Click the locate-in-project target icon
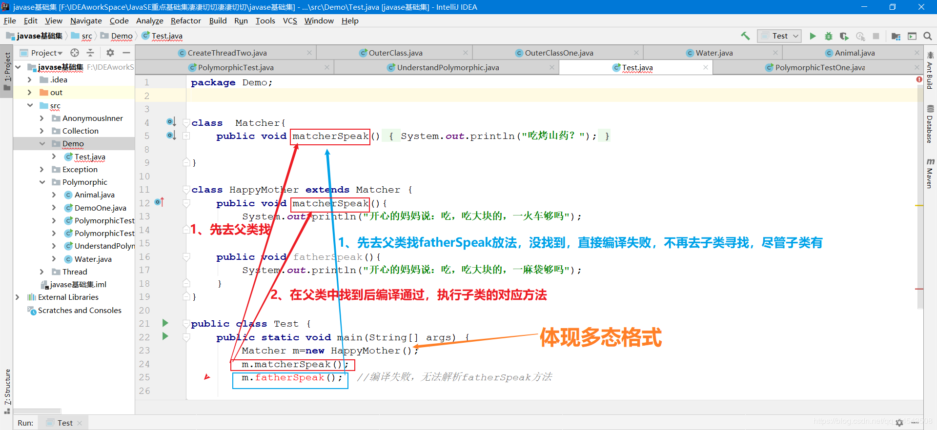The image size is (937, 430). coord(75,53)
